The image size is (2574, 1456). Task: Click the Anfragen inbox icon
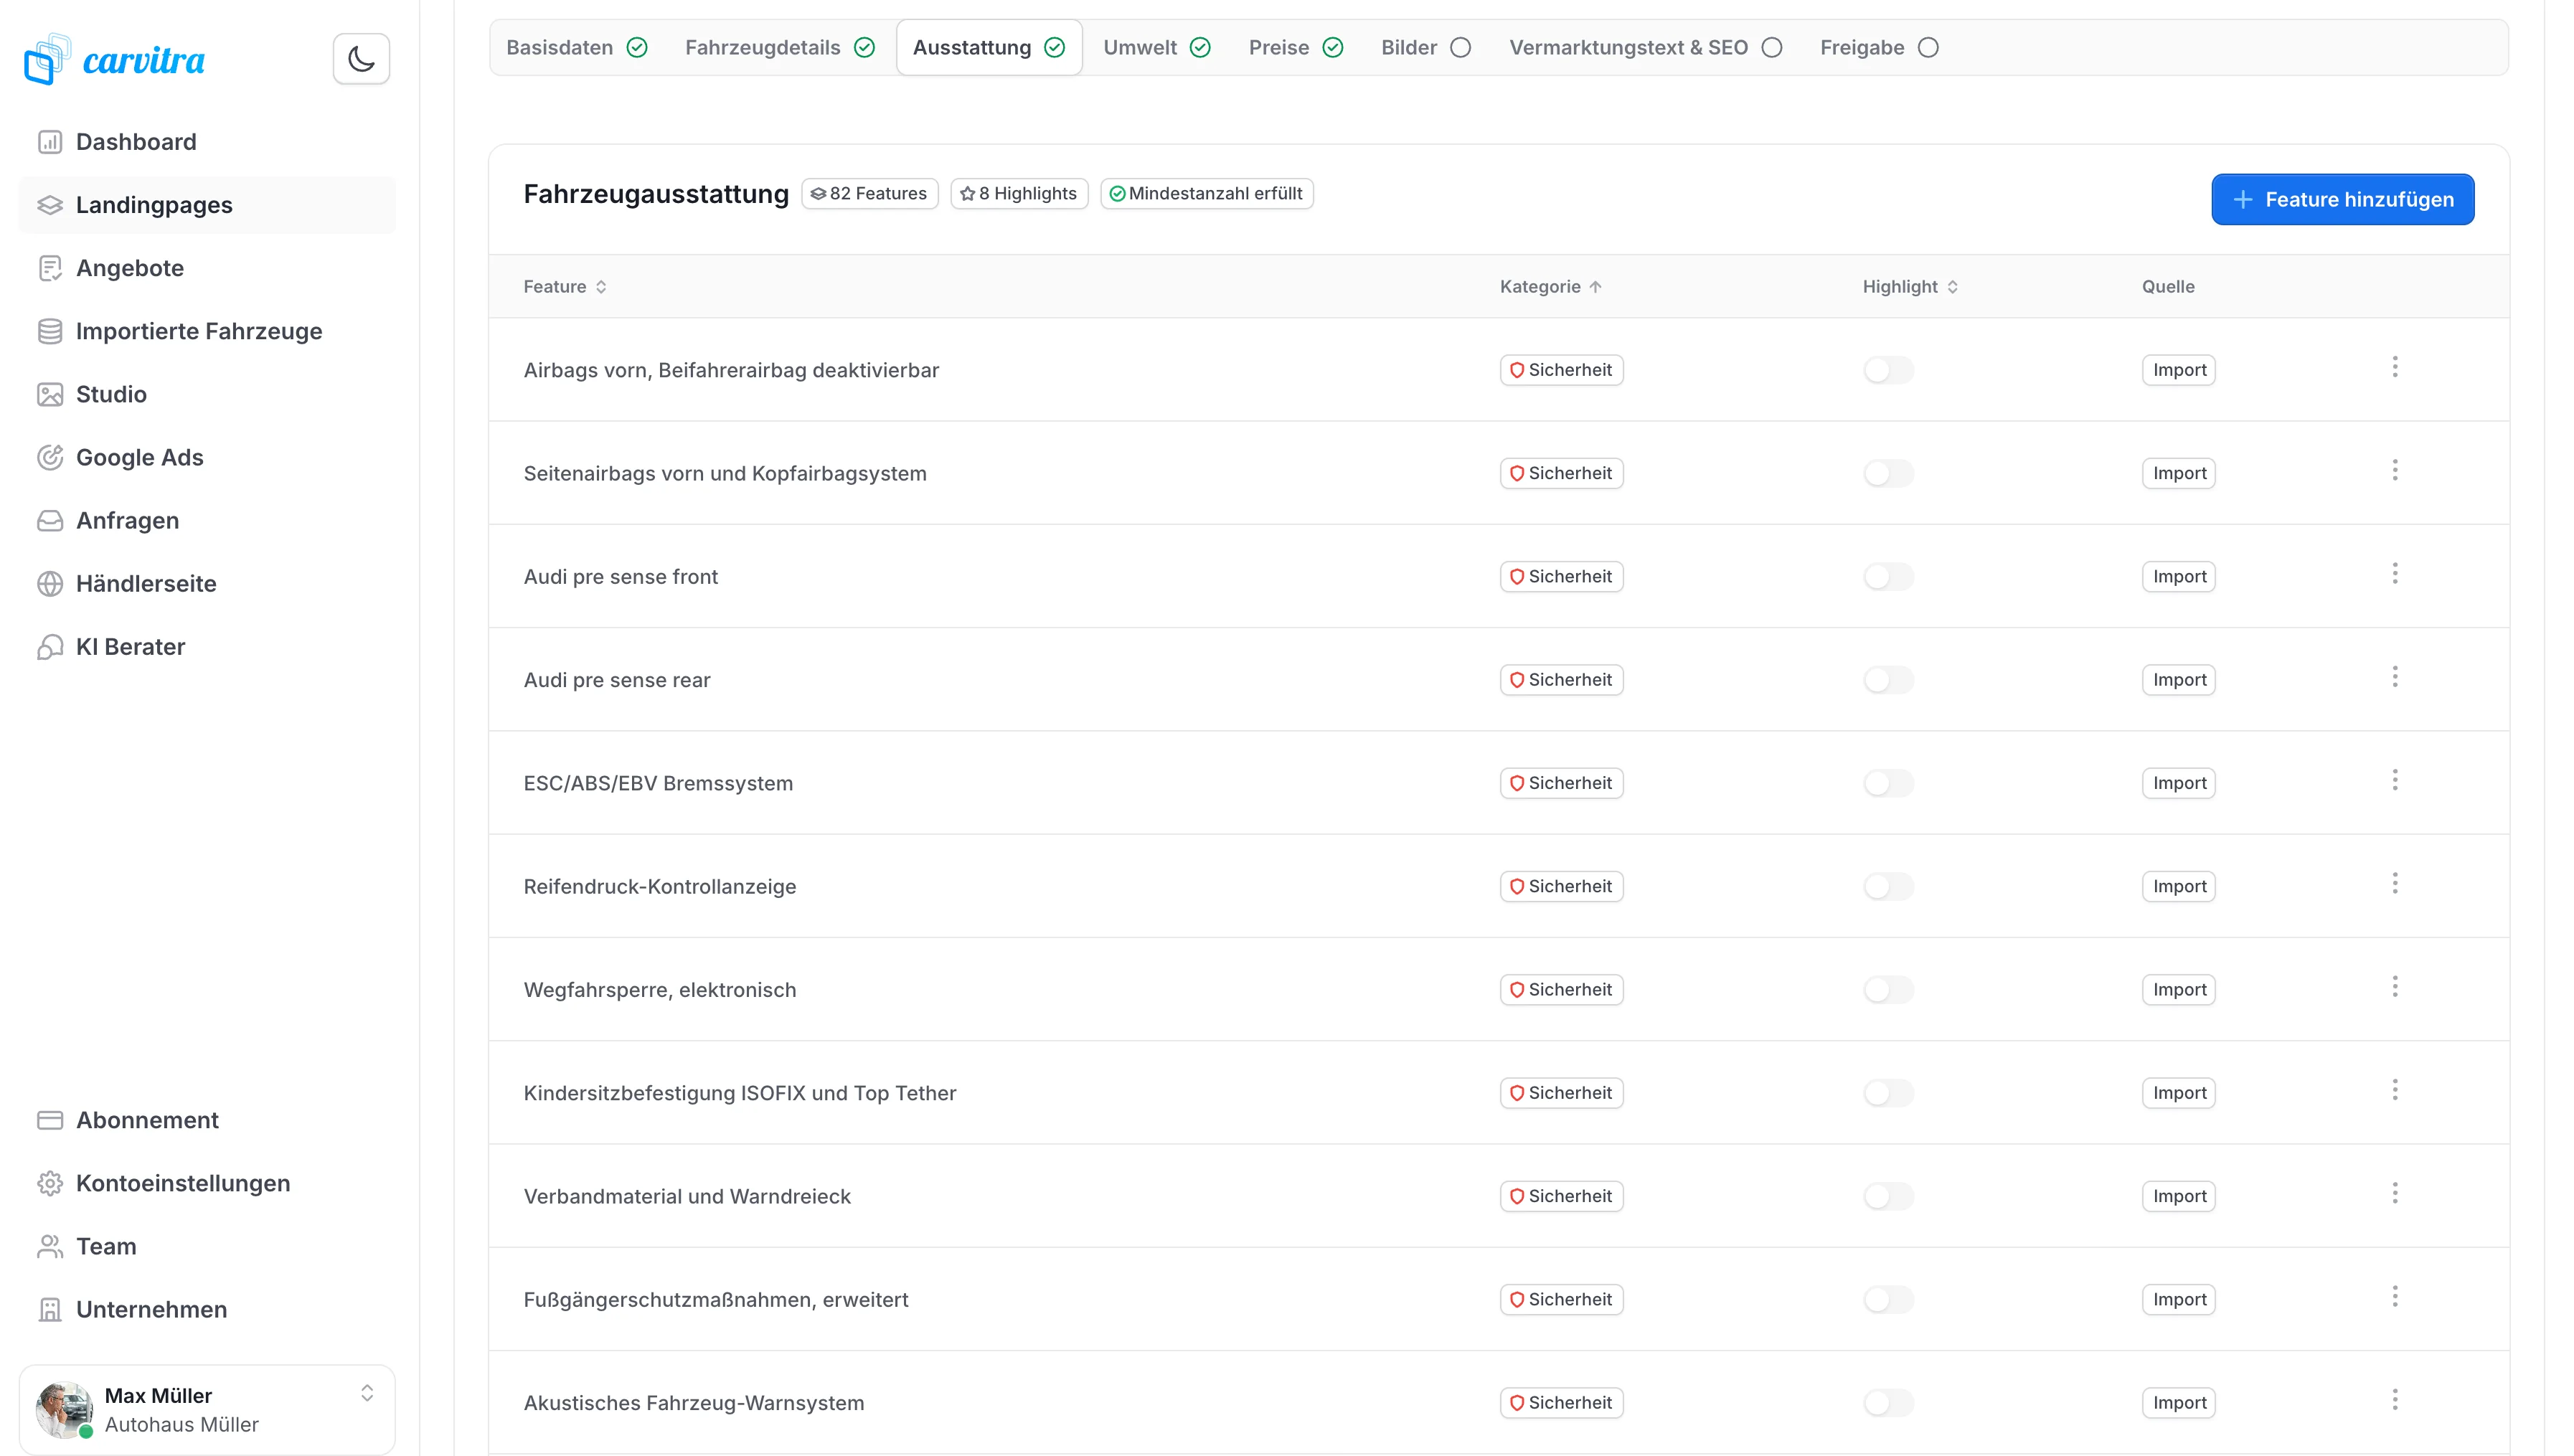click(x=50, y=520)
